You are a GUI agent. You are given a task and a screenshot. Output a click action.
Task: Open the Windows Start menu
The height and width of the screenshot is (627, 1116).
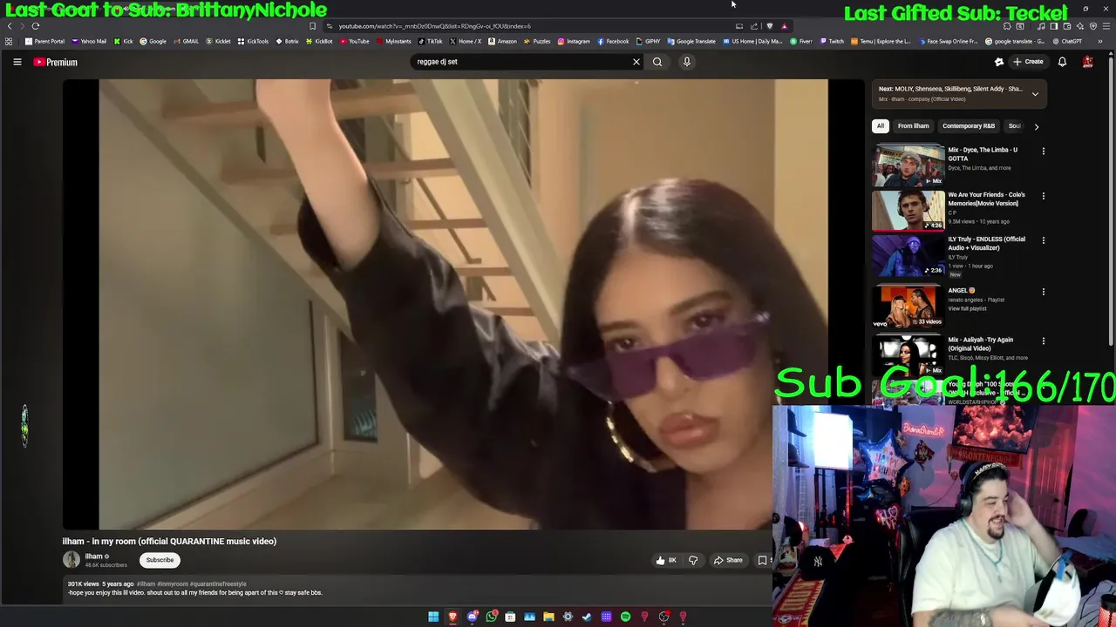click(x=433, y=617)
